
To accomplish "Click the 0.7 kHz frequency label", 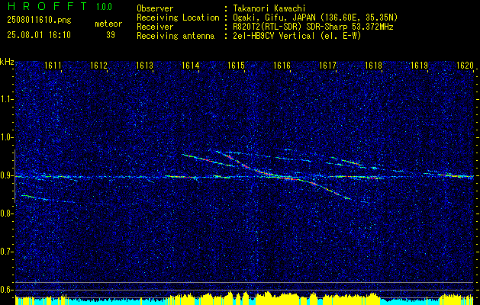I will pyautogui.click(x=7, y=252).
